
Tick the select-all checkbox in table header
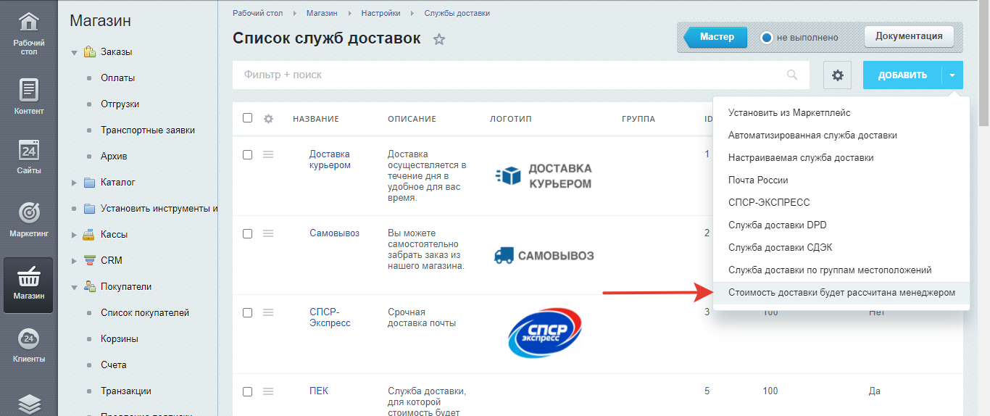pos(248,118)
